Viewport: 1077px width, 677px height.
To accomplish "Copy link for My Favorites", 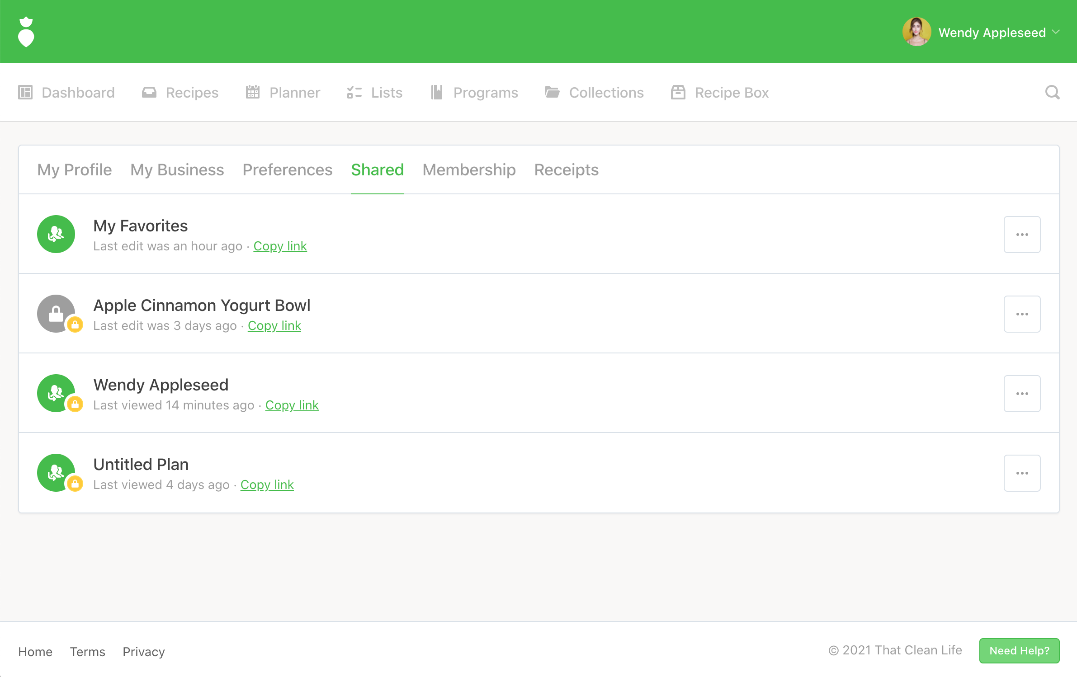I will (280, 246).
